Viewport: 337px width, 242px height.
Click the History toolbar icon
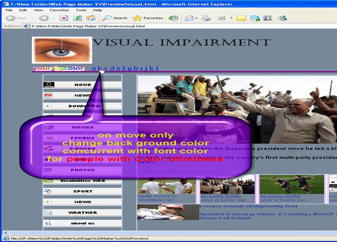pyautogui.click(x=173, y=18)
